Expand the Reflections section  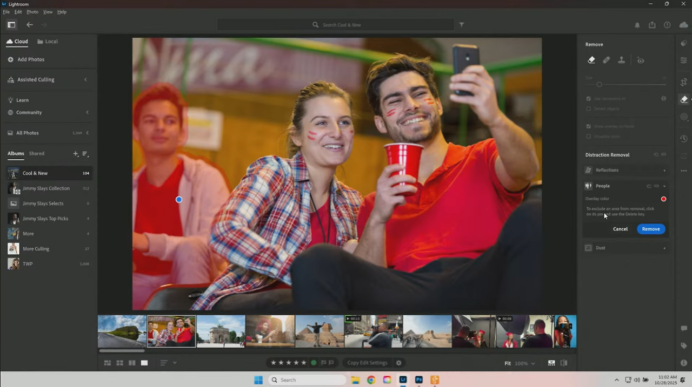(664, 171)
